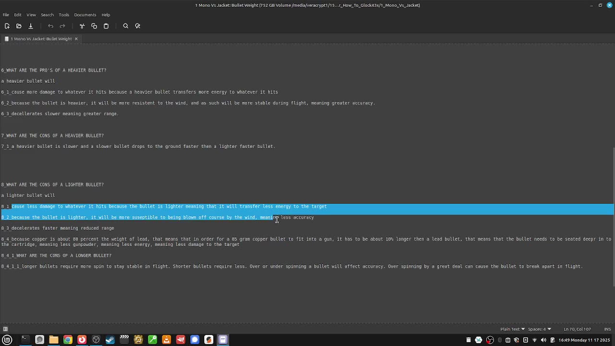Toggle the INS insert mode indicator
Image resolution: width=615 pixels, height=346 pixels.
pyautogui.click(x=607, y=329)
